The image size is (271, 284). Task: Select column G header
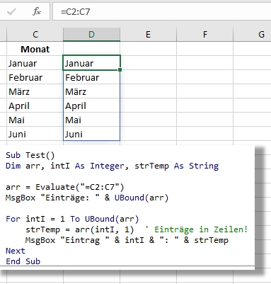click(x=252, y=35)
